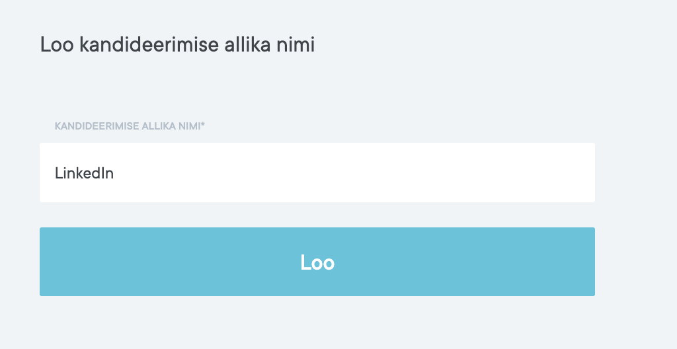Click the word NIMI in the field label
Image resolution: width=677 pixels, height=349 pixels.
coord(188,126)
